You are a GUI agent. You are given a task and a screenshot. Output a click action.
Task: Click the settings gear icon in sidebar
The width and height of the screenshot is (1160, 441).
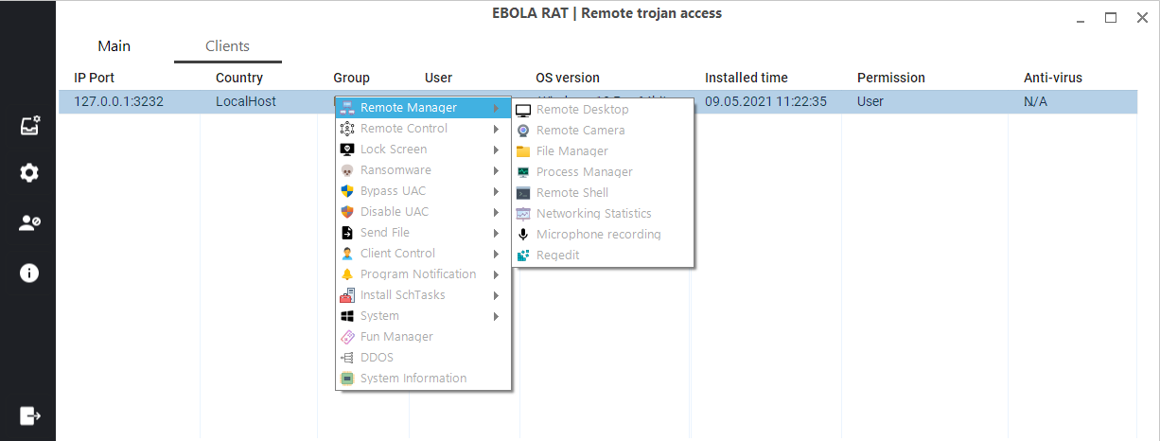click(29, 173)
